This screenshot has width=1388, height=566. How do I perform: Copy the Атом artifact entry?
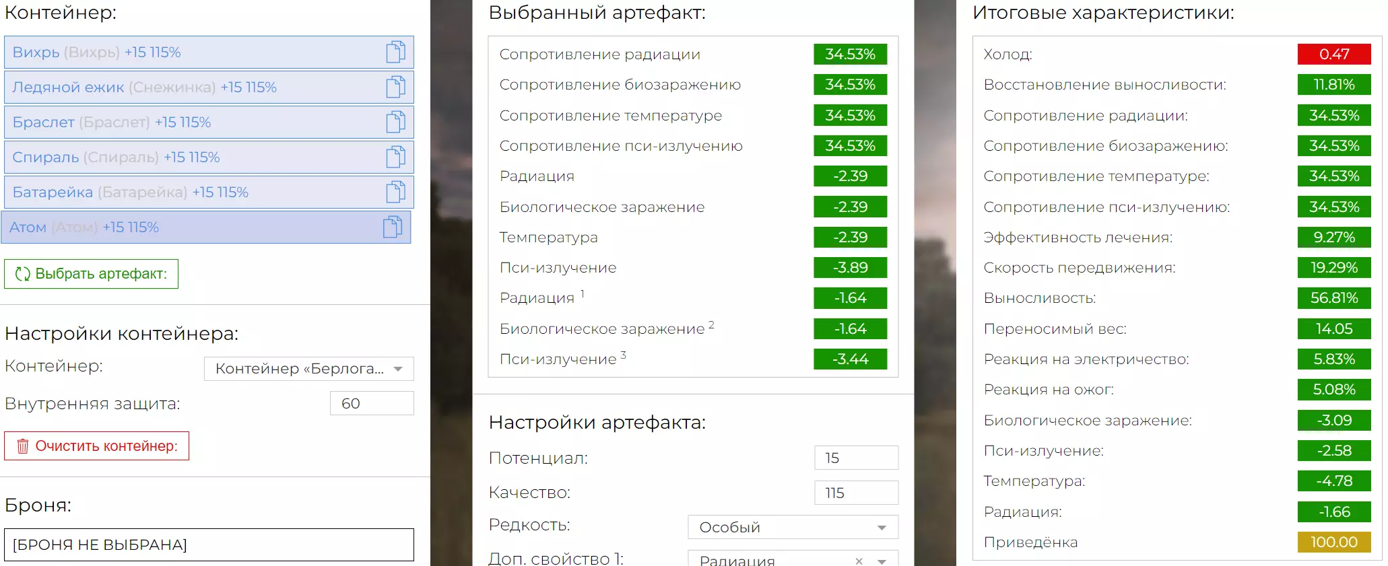[393, 227]
